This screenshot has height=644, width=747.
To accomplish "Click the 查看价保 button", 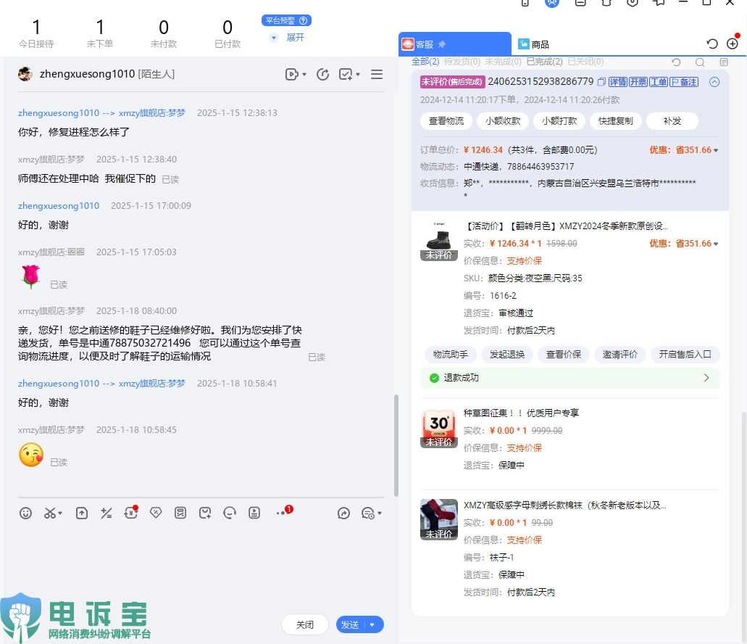I will pyautogui.click(x=564, y=354).
